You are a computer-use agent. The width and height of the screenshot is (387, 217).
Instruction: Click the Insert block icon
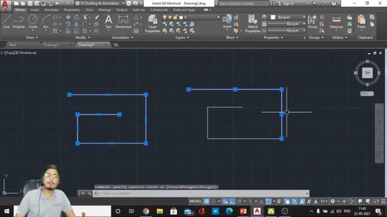point(227,21)
